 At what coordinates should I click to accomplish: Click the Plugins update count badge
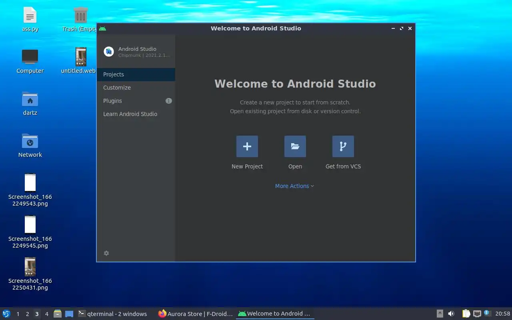(x=169, y=101)
